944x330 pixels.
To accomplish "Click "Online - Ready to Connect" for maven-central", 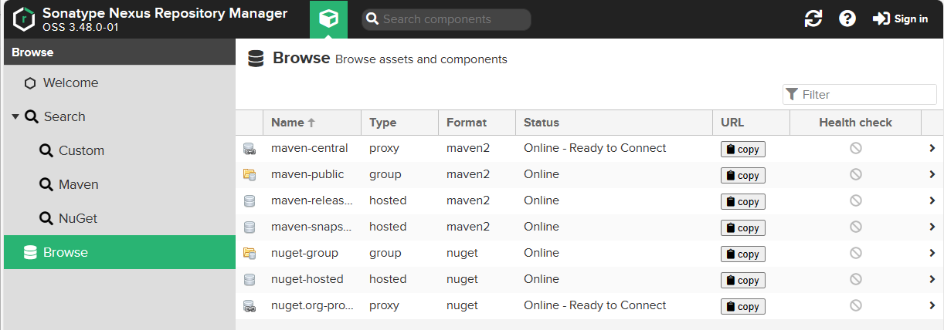I will [x=595, y=148].
